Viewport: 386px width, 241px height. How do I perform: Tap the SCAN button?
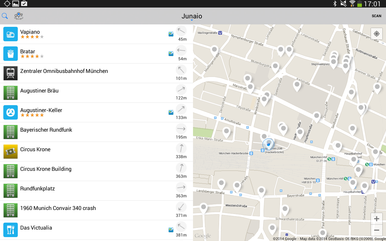[376, 16]
